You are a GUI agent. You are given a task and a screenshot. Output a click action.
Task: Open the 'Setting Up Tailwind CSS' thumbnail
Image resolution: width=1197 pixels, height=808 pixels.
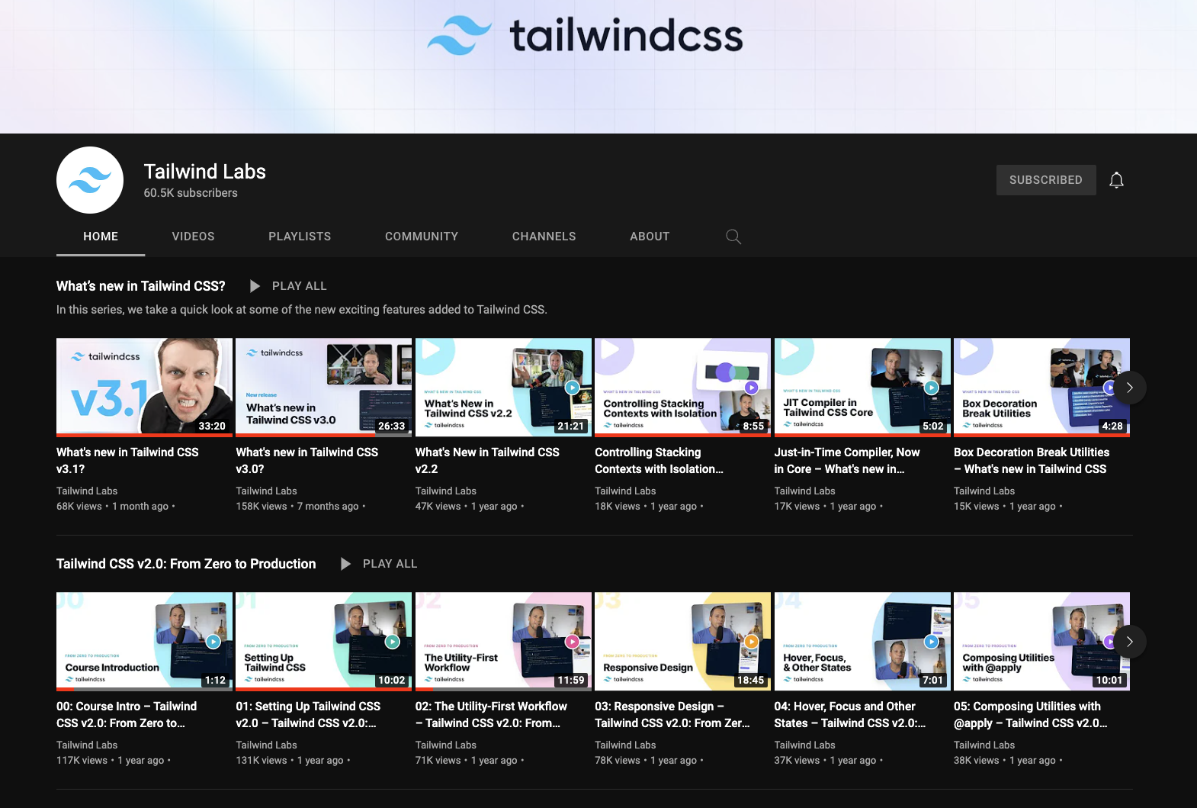(324, 642)
